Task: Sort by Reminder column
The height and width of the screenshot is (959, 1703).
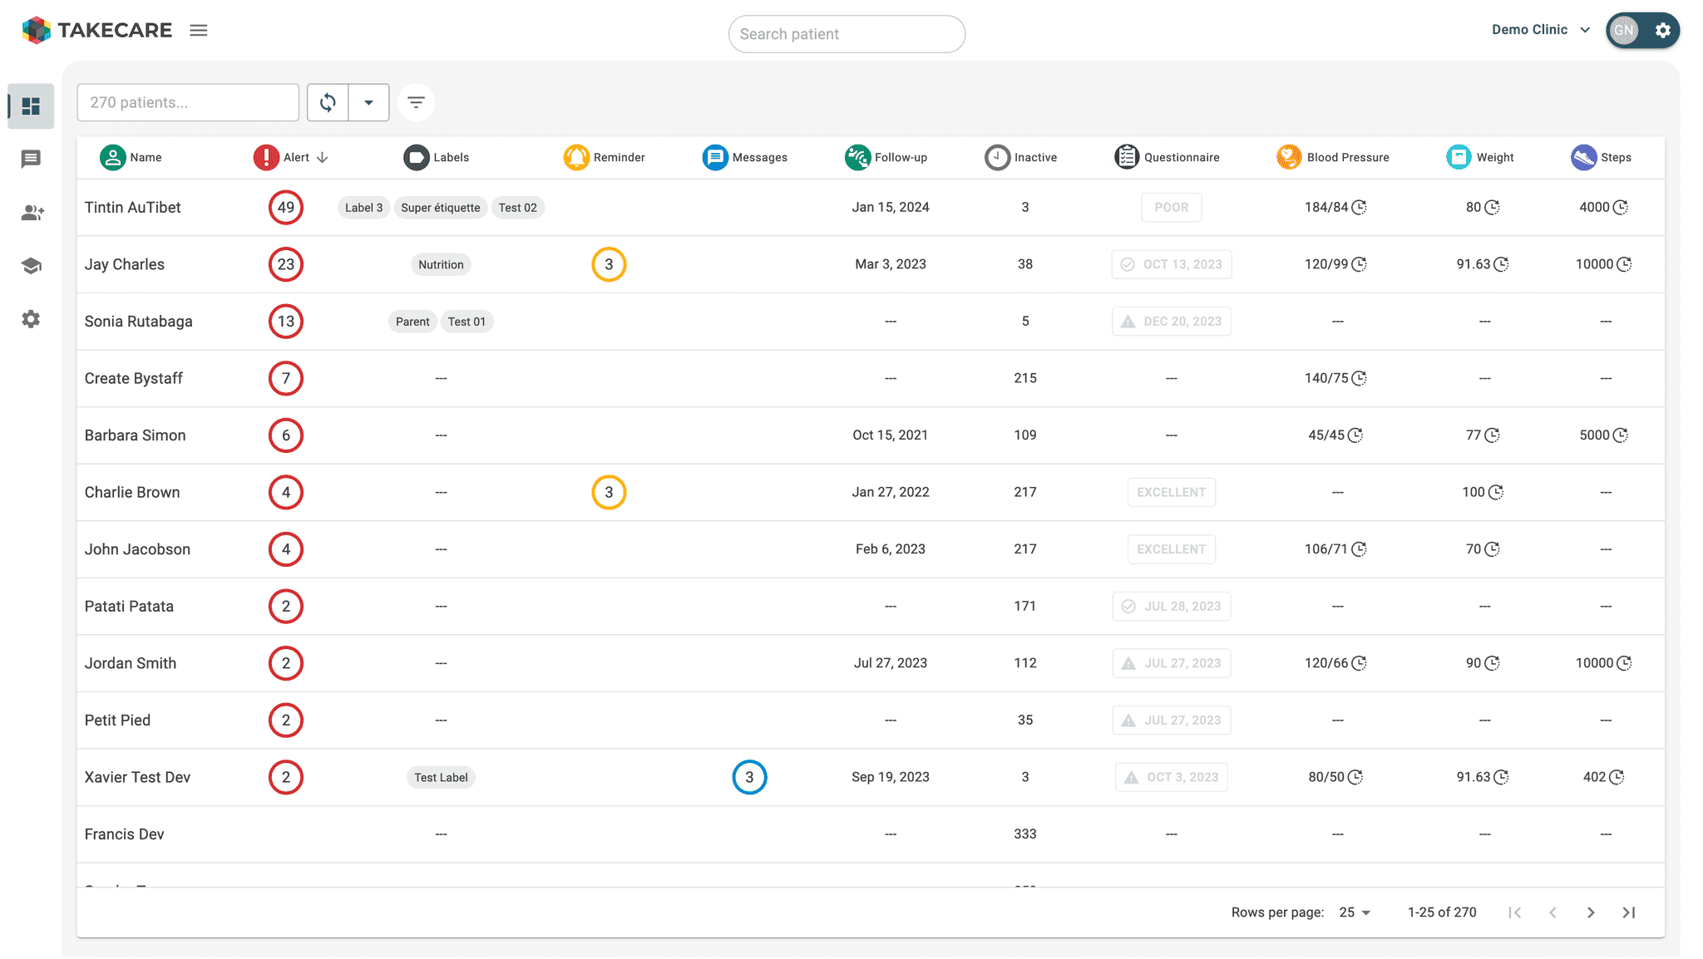Action: pyautogui.click(x=605, y=158)
